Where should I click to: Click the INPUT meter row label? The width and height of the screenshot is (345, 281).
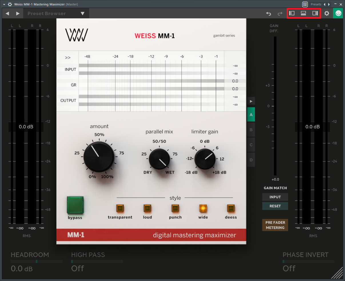tap(70, 69)
